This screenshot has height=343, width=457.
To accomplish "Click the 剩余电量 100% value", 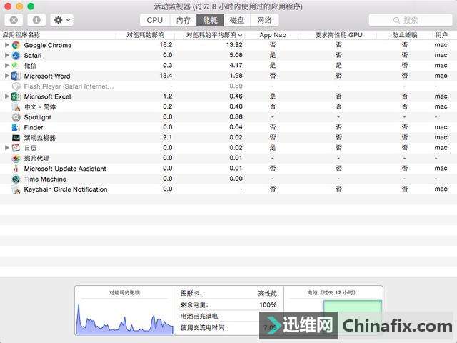I will pyautogui.click(x=268, y=305).
